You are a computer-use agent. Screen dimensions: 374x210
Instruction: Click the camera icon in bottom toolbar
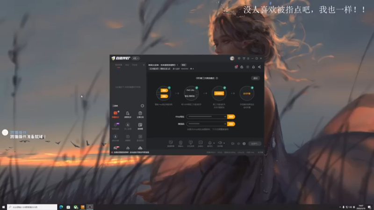180,144
